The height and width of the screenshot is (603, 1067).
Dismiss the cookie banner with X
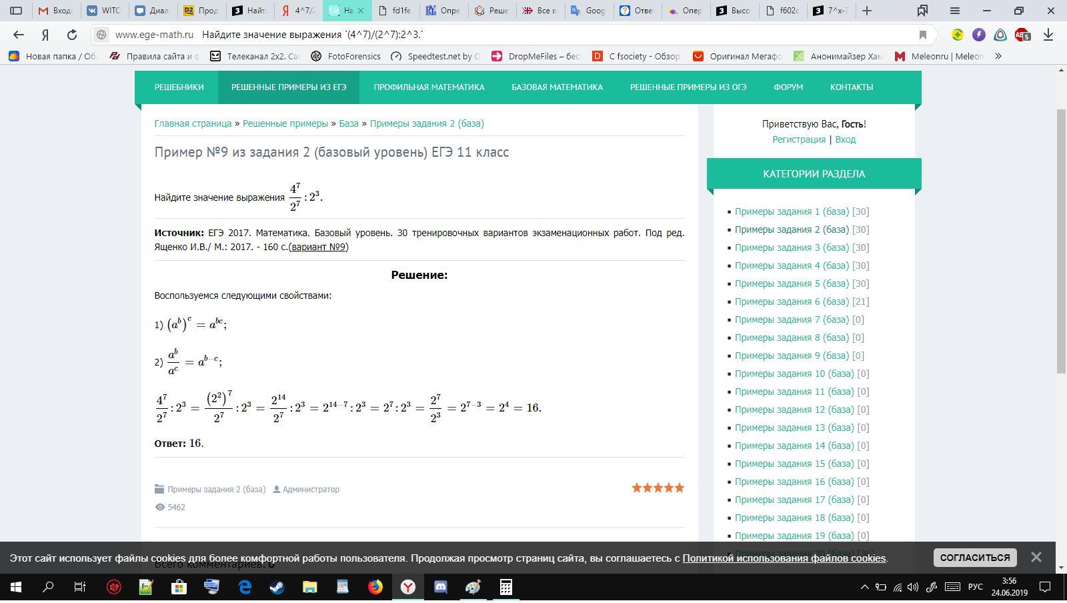tap(1036, 557)
